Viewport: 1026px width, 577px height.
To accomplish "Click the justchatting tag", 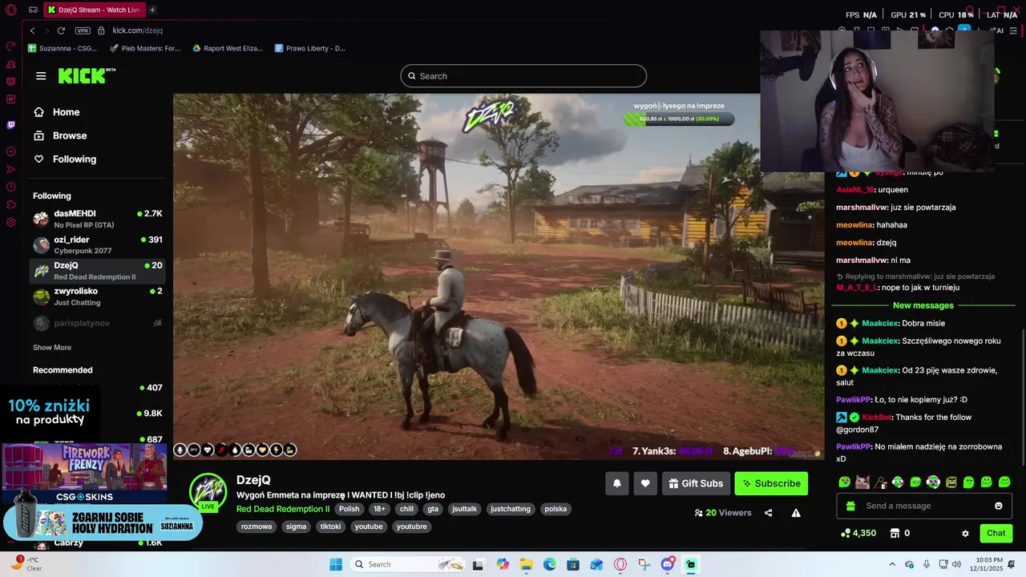I will [x=511, y=509].
